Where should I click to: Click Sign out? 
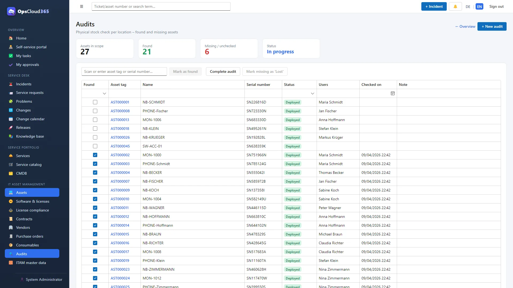[x=496, y=6]
